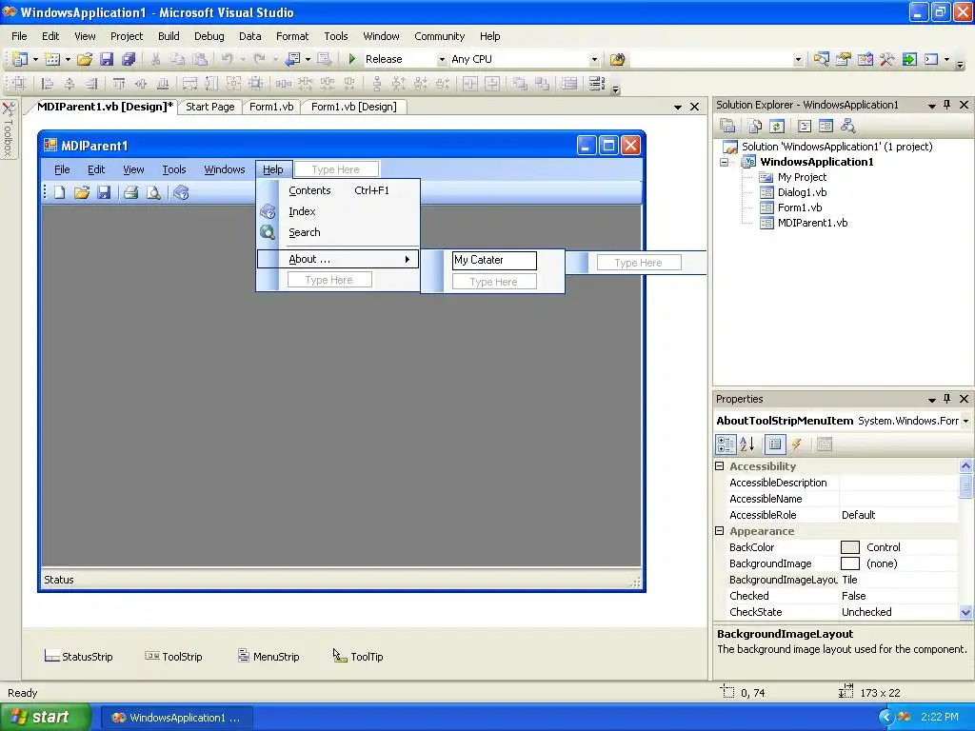Image resolution: width=975 pixels, height=731 pixels.
Task: Click the Open folder icon in MDIParent1 toolstrip
Action: click(x=82, y=192)
